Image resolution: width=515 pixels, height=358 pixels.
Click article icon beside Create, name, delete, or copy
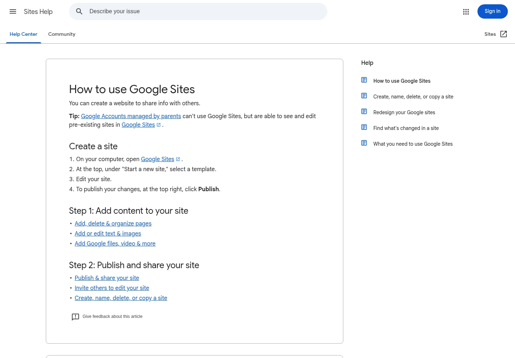[364, 96]
